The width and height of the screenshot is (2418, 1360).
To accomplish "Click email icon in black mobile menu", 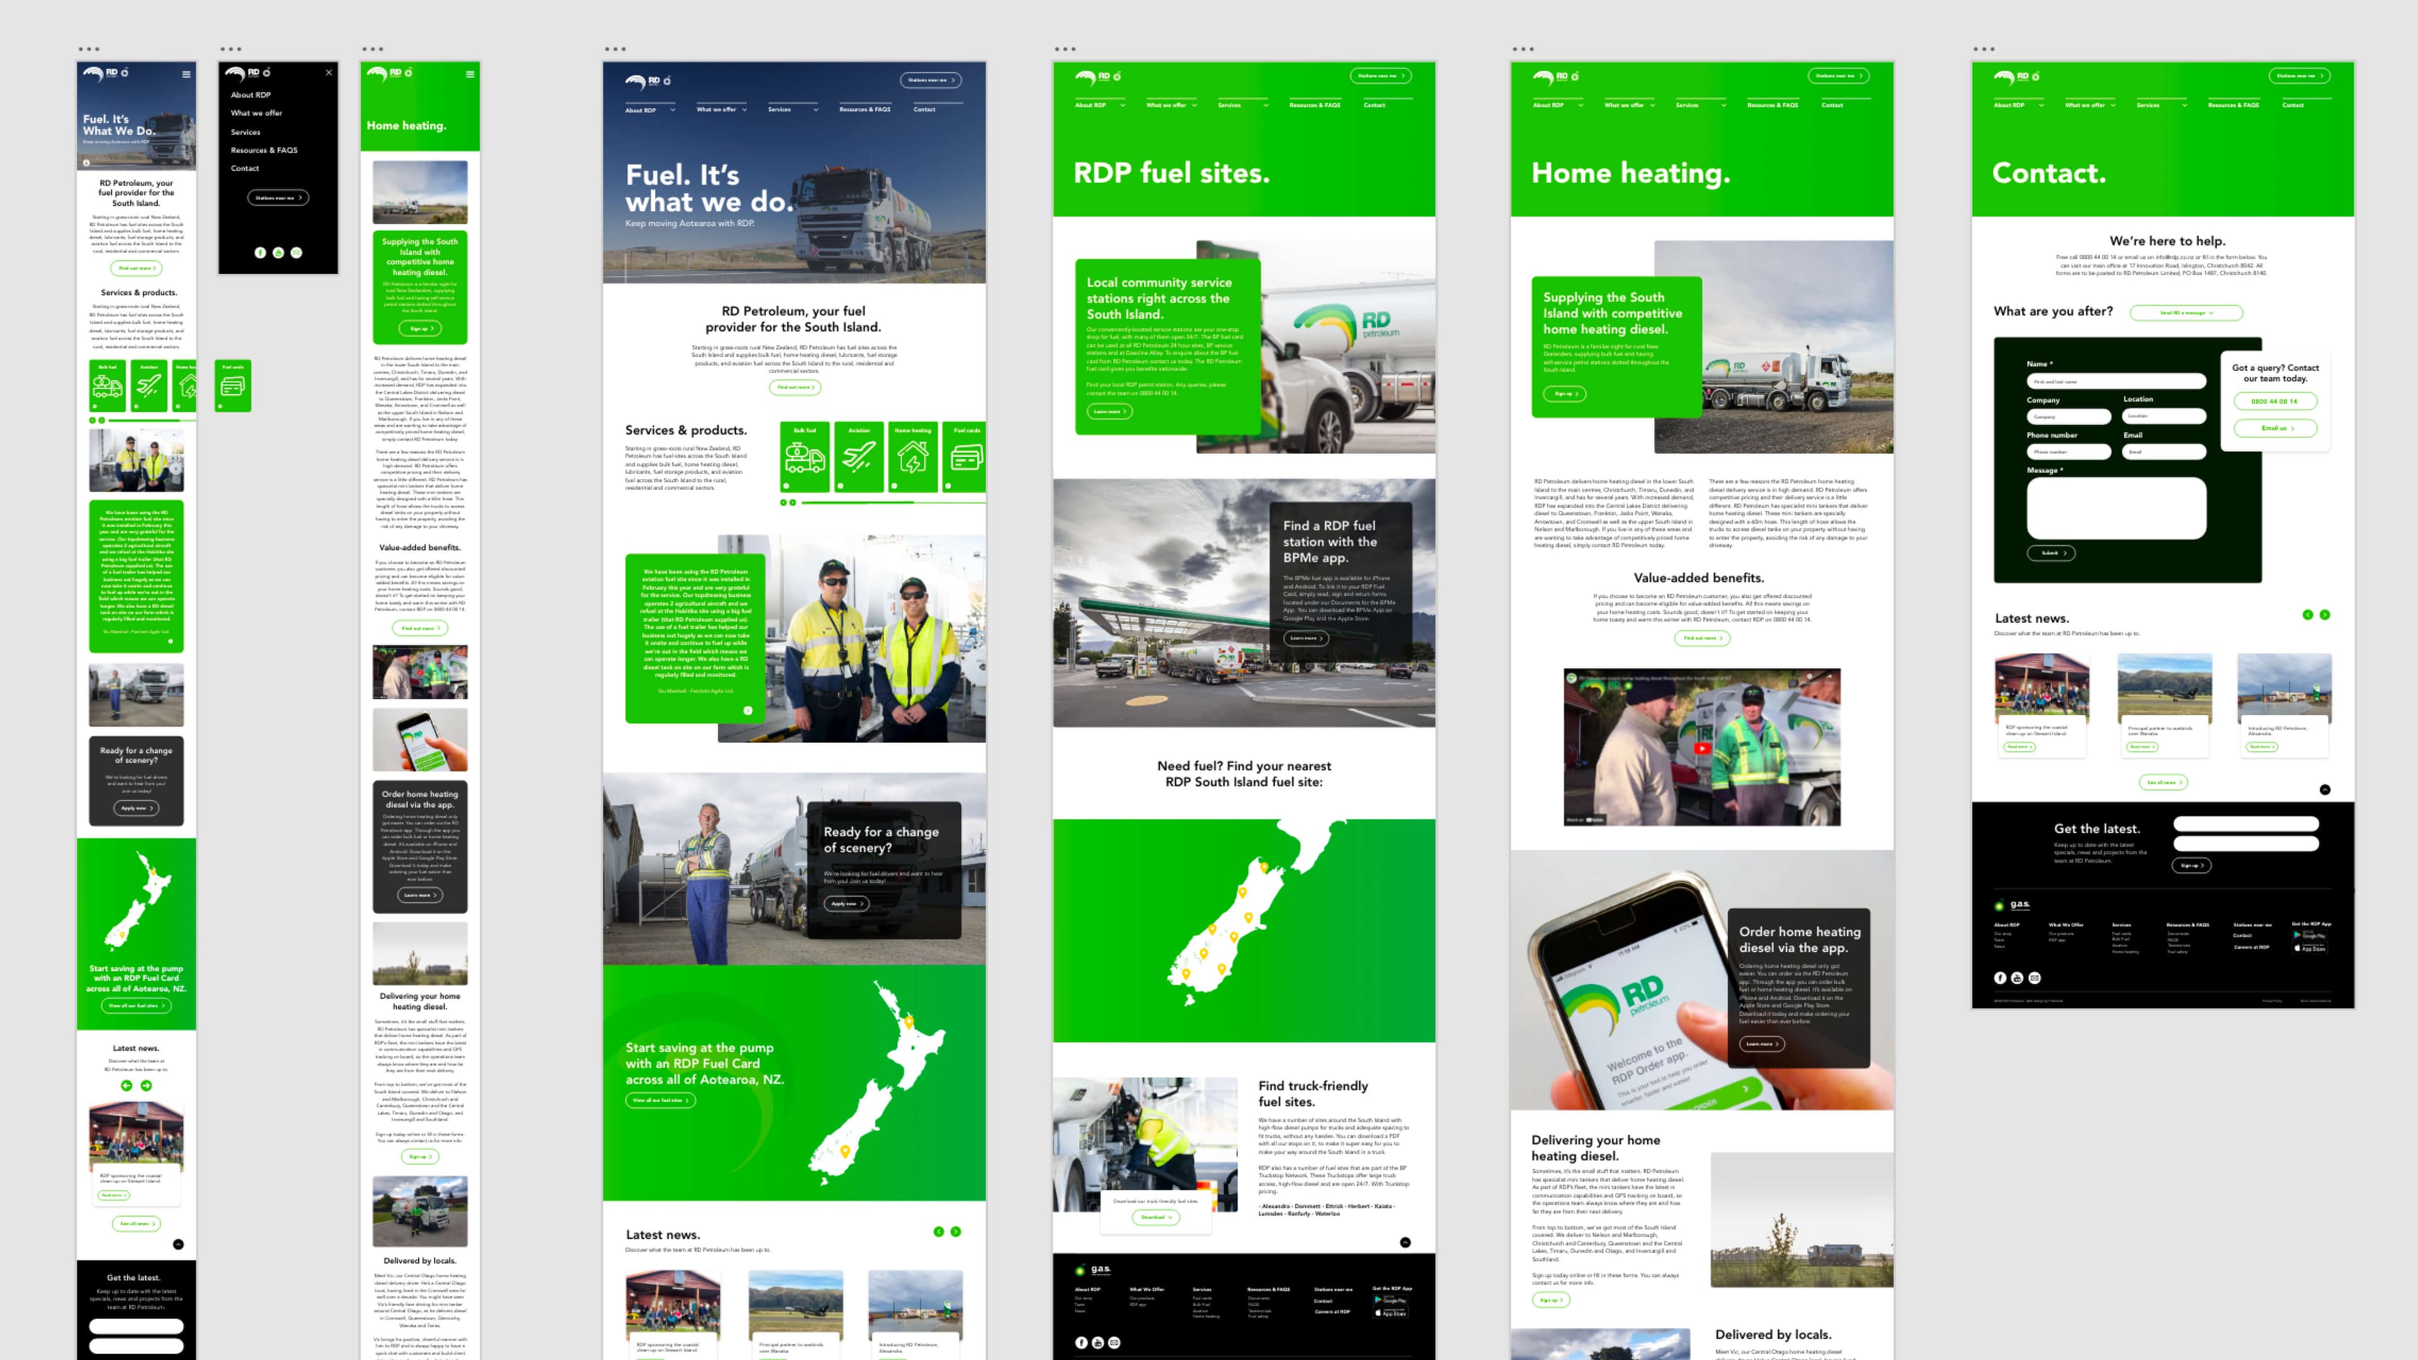I will [x=297, y=252].
